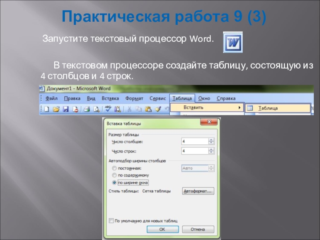Image resolution: width=320 pixels, height=240 pixels.
Task: Open the Формат menu
Action: (134, 98)
